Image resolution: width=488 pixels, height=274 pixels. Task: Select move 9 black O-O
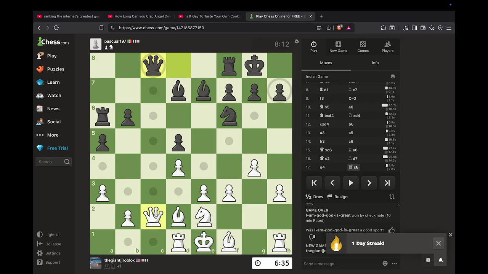tap(352, 99)
